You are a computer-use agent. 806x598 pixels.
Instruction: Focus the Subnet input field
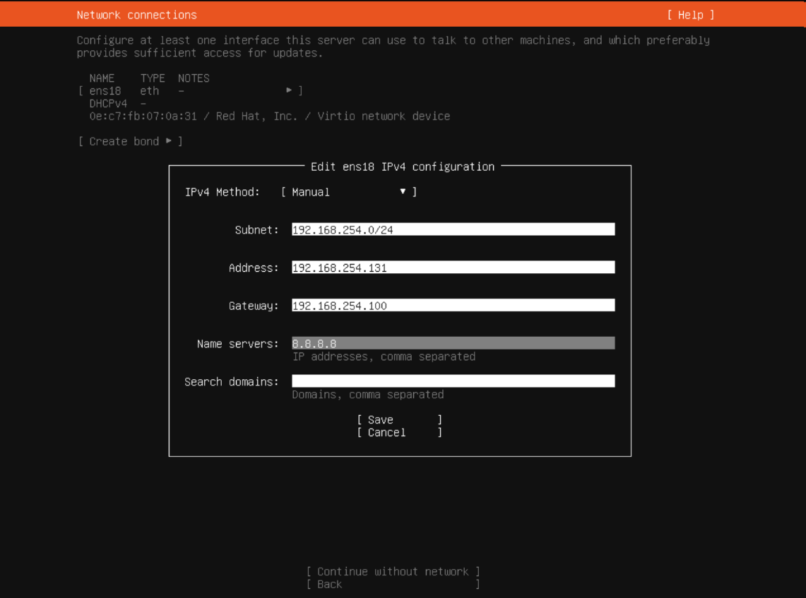click(453, 229)
